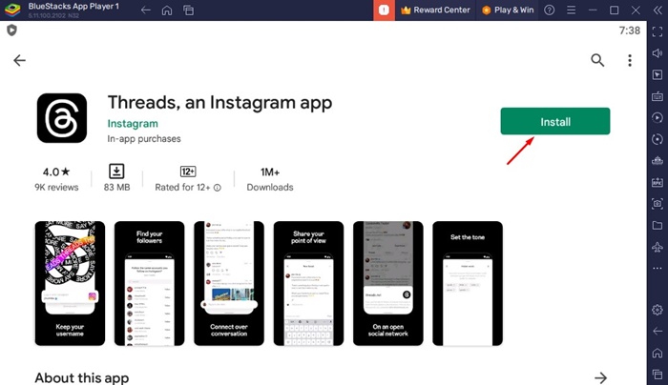Click the 7:38 clock in the status bar
668x385 pixels.
pos(629,30)
